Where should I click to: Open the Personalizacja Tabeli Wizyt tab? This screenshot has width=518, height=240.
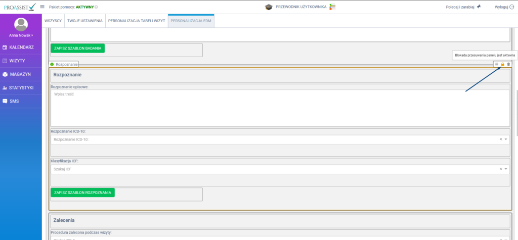137,21
